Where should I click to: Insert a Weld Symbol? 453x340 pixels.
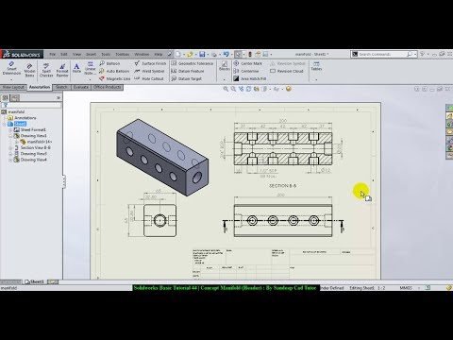coord(149,71)
